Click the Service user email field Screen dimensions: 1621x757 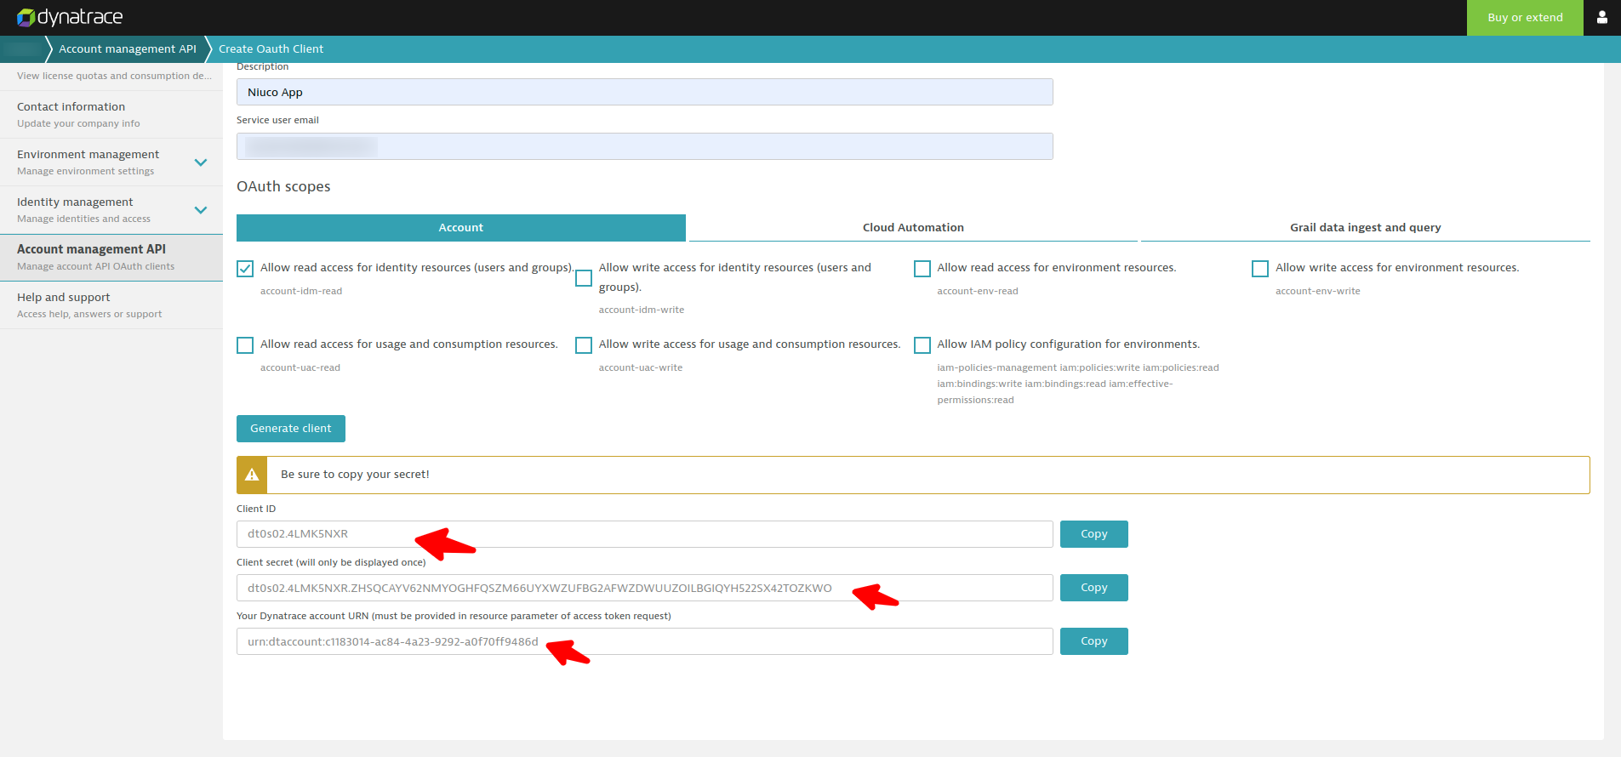(x=645, y=146)
